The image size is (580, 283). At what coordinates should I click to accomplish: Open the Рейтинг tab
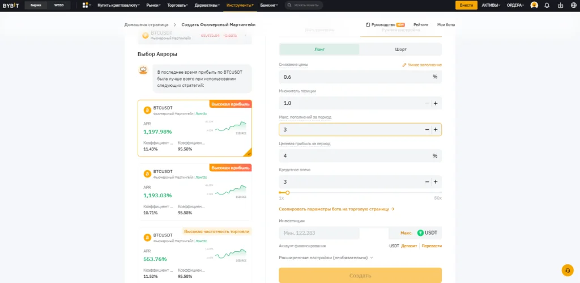pyautogui.click(x=421, y=25)
